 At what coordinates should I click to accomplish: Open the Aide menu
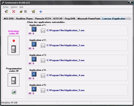21,7
